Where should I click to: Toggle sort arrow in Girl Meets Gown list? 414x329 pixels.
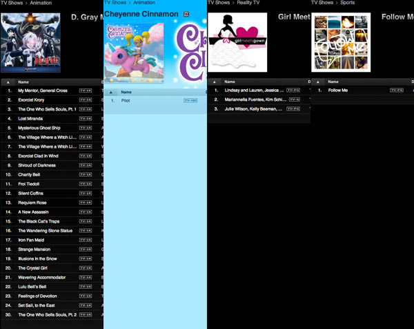[215, 82]
